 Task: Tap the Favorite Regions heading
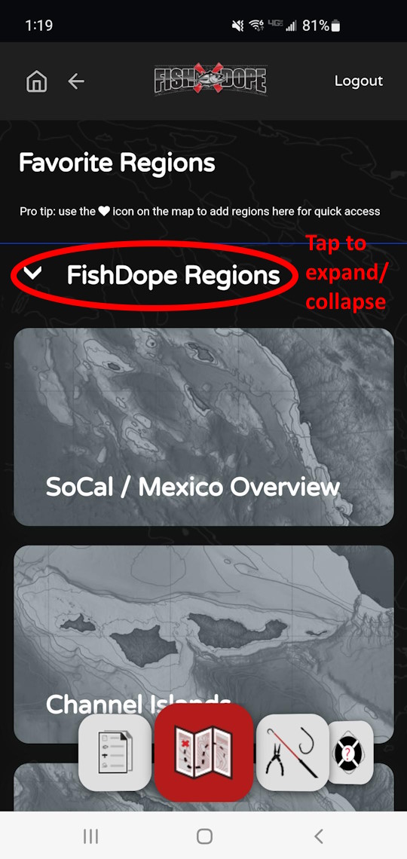point(117,164)
